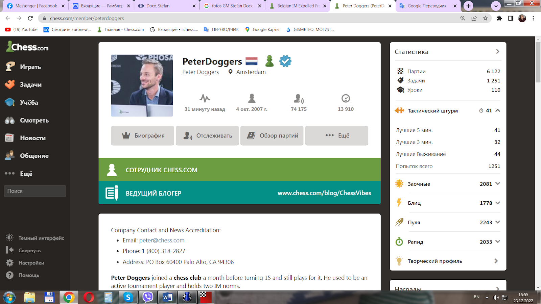The image size is (541, 304).
Task: Open the Играть menu in sidebar
Action: (x=35, y=67)
